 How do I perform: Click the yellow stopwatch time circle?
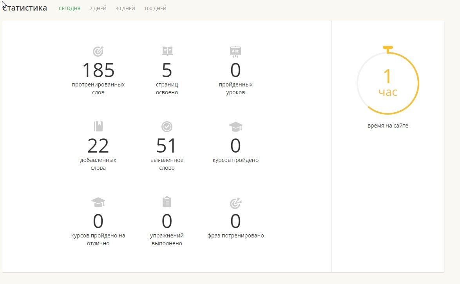[388, 83]
